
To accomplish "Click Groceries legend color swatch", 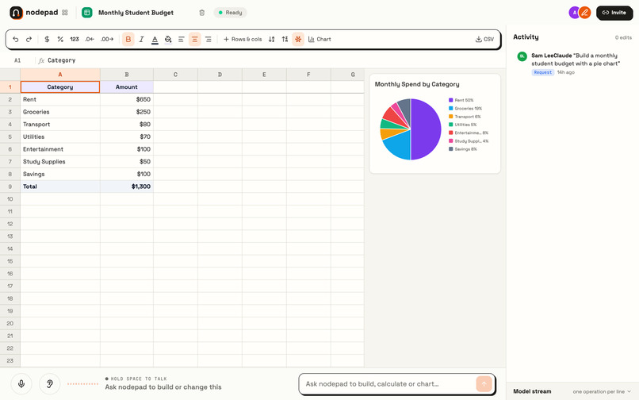I will tap(451, 108).
